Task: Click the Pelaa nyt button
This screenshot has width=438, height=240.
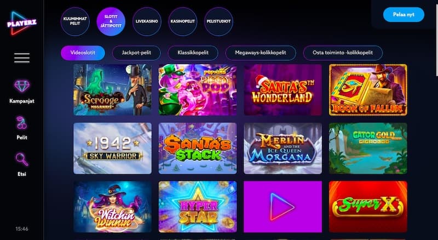Action: (x=404, y=15)
